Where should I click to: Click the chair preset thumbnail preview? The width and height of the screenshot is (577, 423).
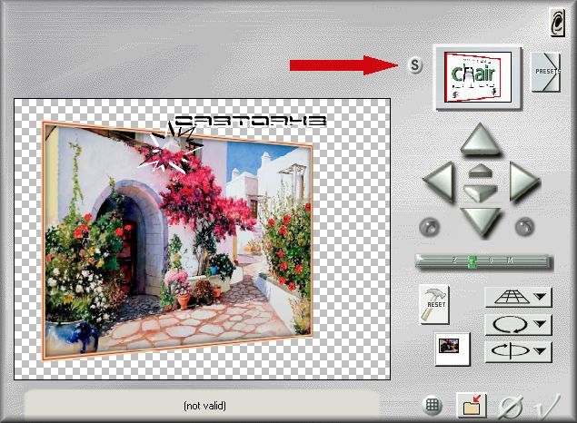tap(477, 77)
